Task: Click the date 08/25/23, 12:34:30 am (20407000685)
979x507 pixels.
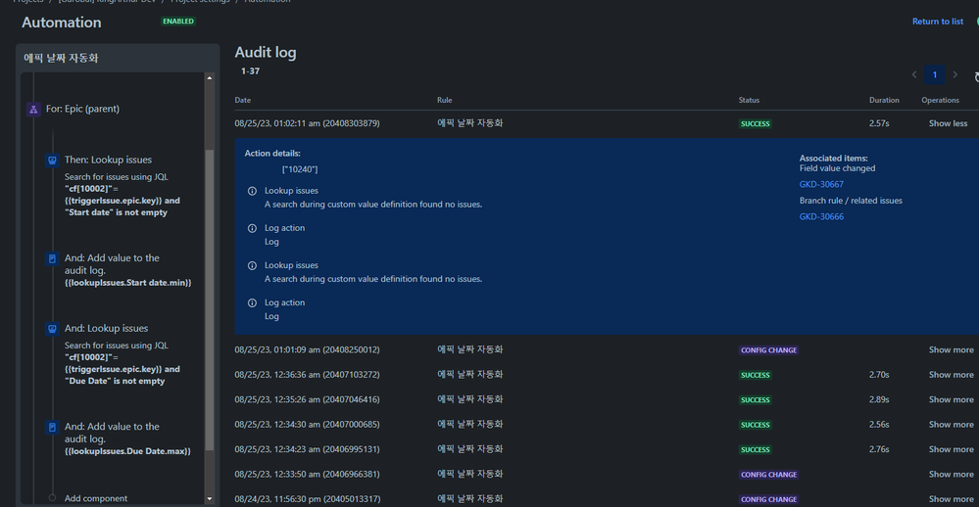Action: pos(307,425)
